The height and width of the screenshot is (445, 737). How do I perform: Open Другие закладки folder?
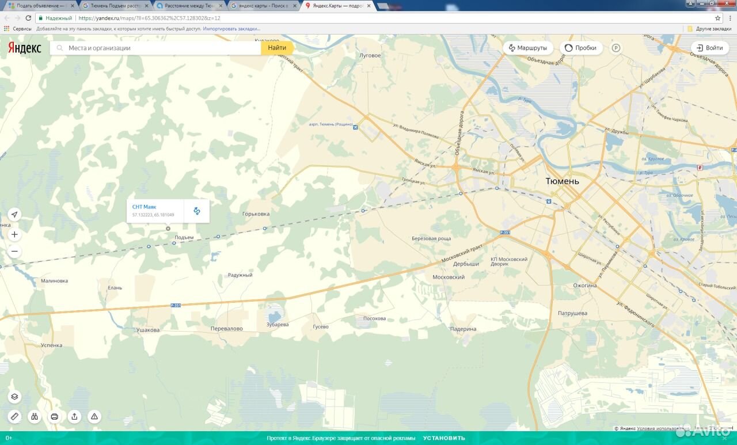[709, 28]
